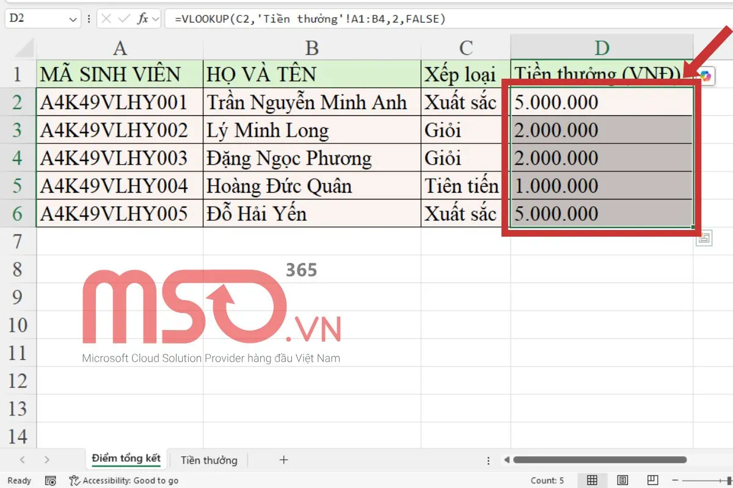Open the Name Box dropdown arrow
733x488 pixels.
pyautogui.click(x=73, y=18)
